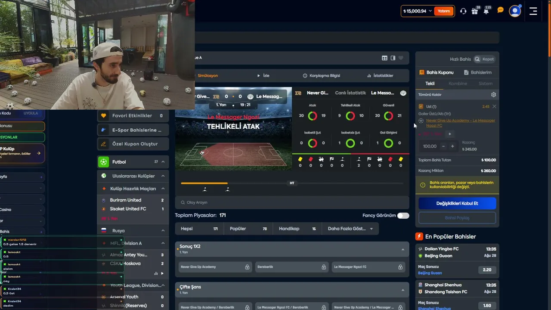Click the En Popüler Bahisler lightning icon
The width and height of the screenshot is (551, 310).
click(x=419, y=236)
